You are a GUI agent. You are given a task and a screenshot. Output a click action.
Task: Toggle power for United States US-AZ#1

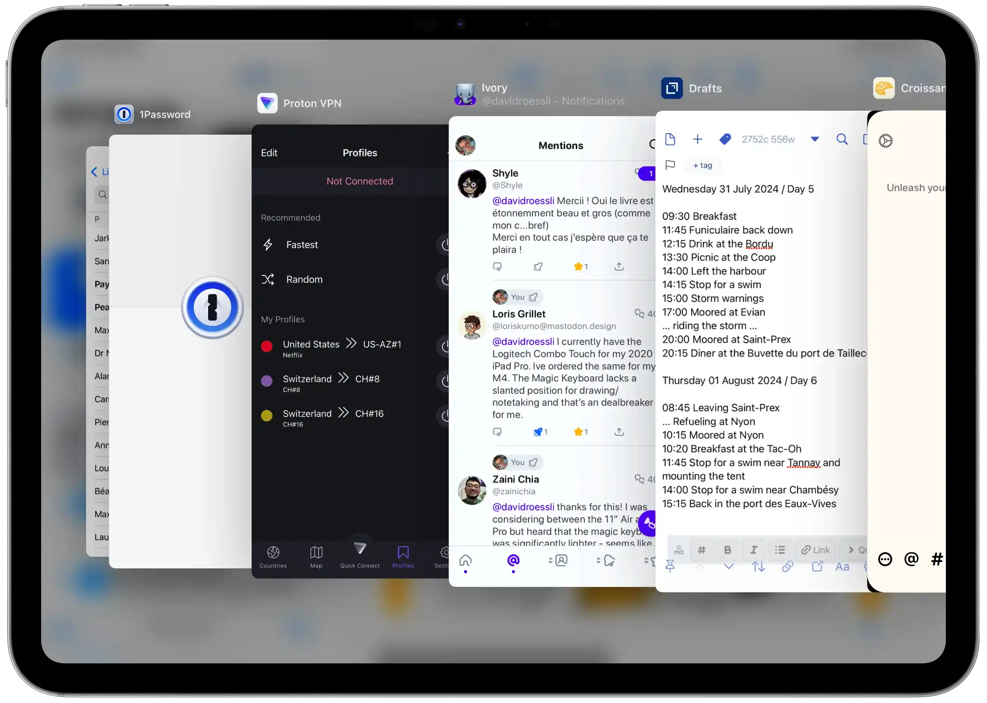point(443,347)
